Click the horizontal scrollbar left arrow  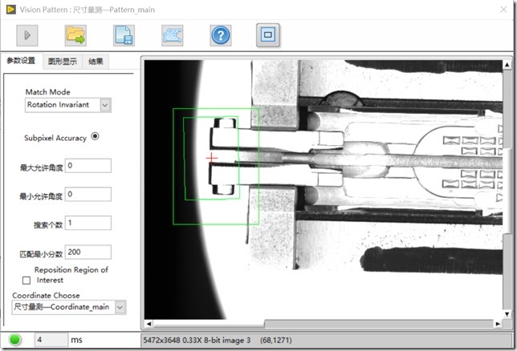(x=149, y=324)
